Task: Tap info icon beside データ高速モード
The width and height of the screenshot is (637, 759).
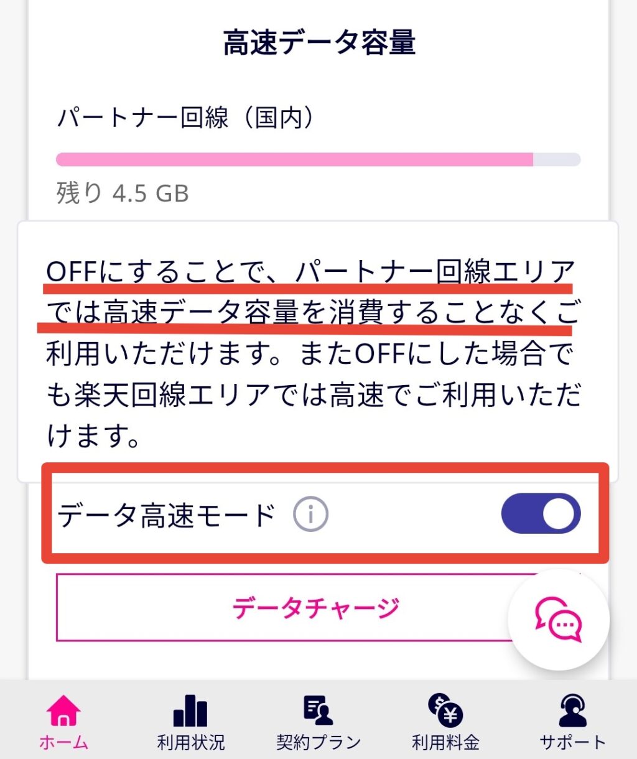Action: point(310,515)
